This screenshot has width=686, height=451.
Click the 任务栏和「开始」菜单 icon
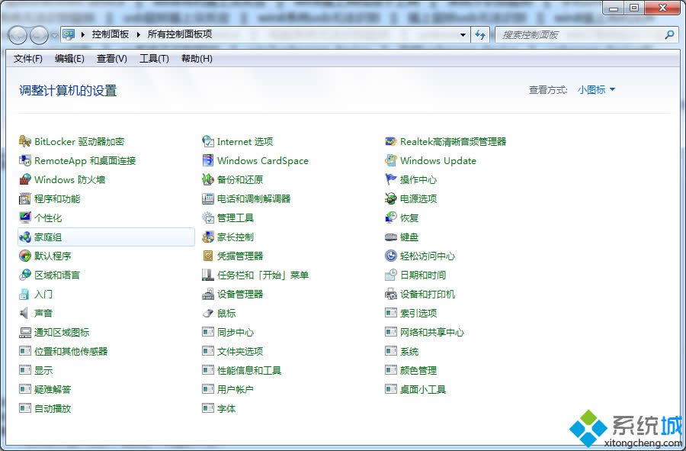click(208, 275)
